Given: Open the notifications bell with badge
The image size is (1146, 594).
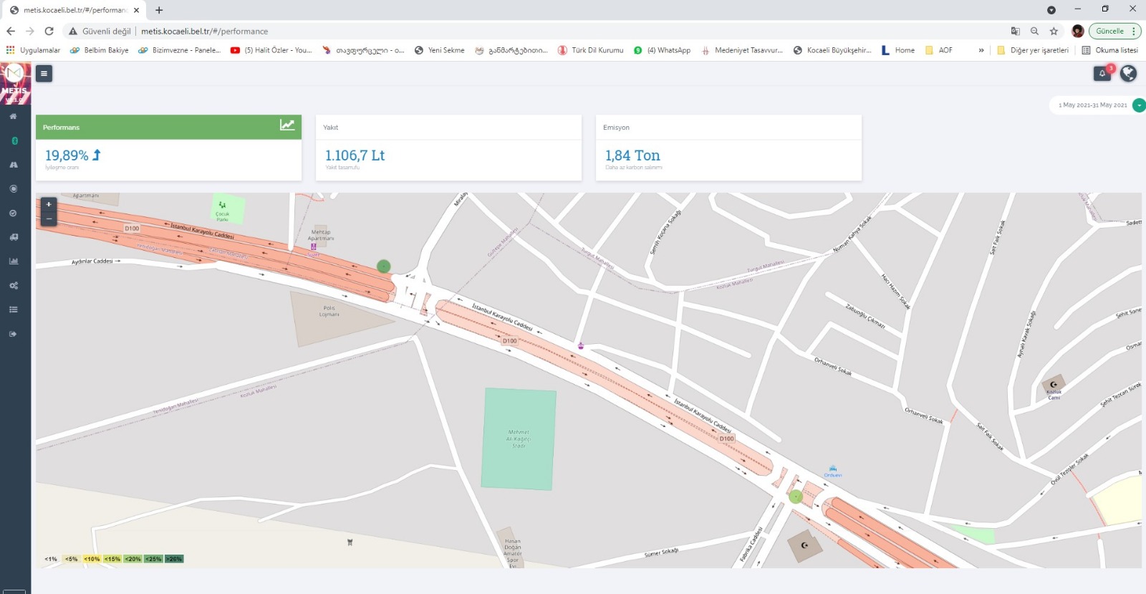Looking at the screenshot, I should click(x=1102, y=73).
